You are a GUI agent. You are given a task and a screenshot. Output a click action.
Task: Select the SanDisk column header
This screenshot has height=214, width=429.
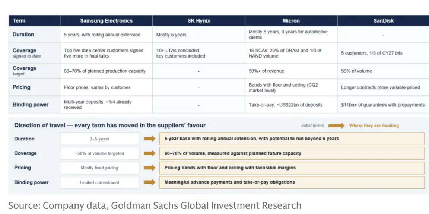383,21
